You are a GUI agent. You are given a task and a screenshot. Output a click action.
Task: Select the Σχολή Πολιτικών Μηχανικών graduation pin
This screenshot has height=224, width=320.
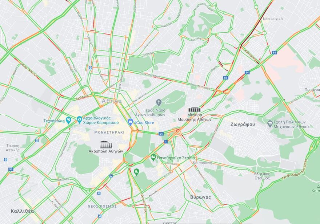pyautogui.click(x=270, y=124)
